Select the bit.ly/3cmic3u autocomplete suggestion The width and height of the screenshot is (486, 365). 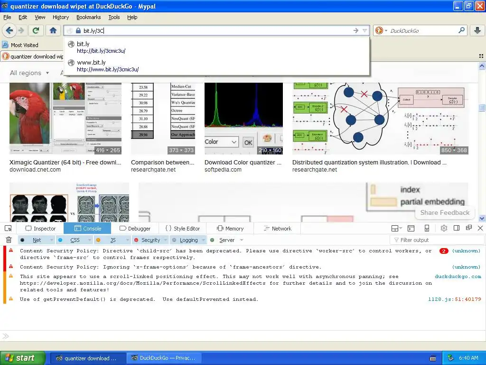(217, 47)
